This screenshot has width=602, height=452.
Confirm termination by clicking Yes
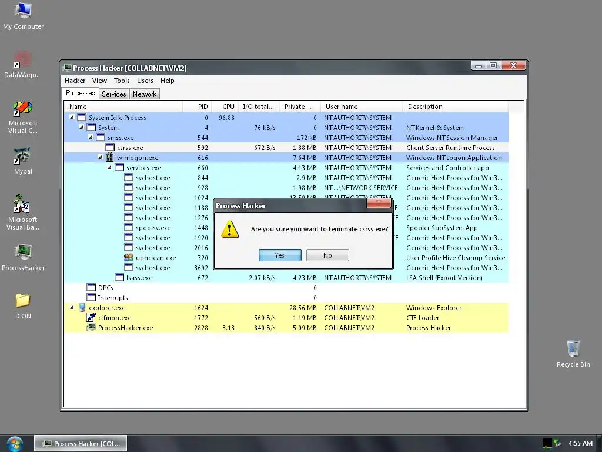[x=280, y=255]
